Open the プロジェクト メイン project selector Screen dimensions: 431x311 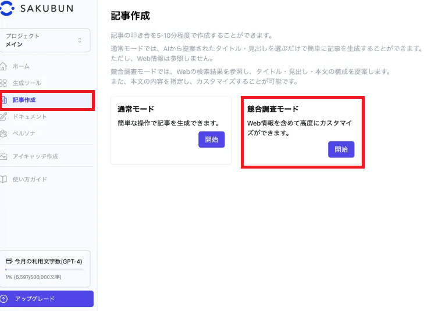(45, 40)
